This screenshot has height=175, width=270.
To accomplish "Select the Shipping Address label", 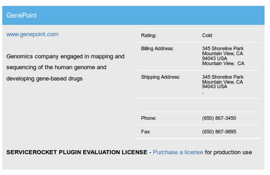I will 160,77.
